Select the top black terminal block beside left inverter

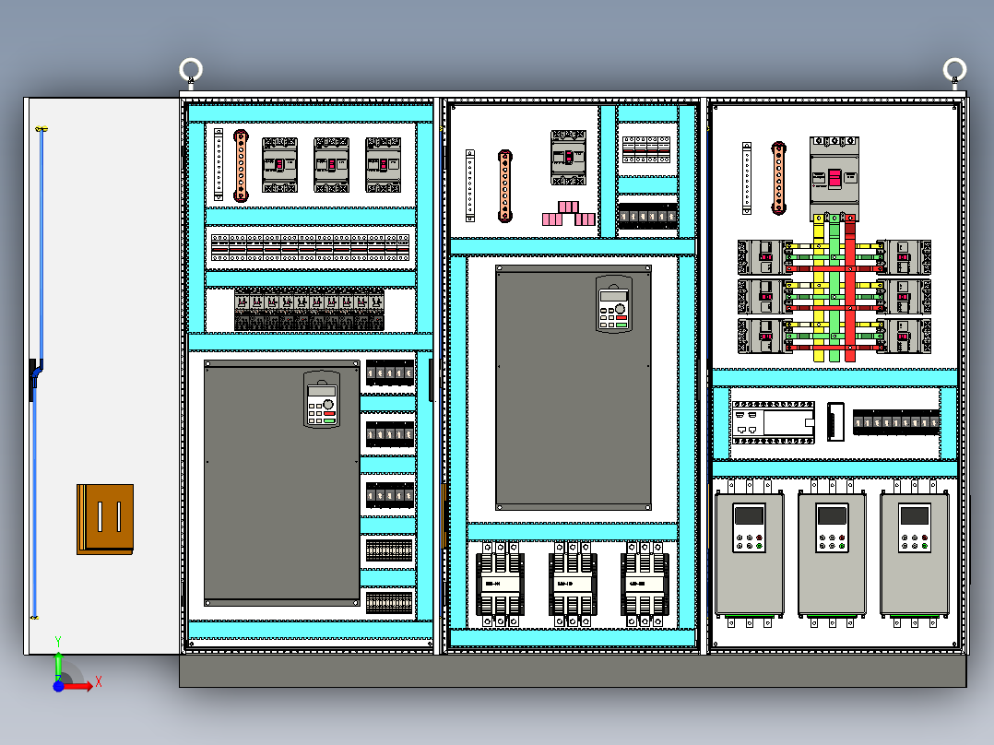[x=390, y=372]
